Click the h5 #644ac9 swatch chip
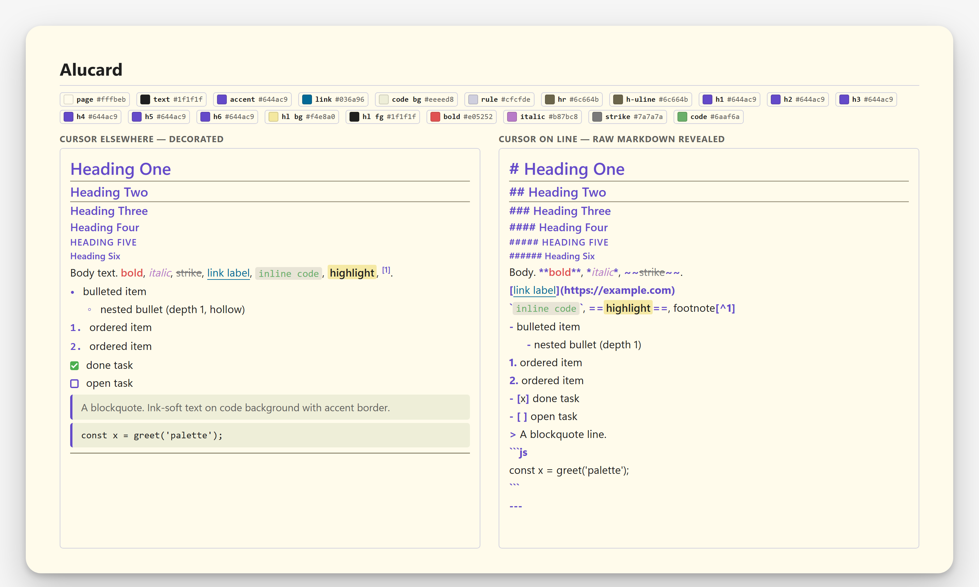The height and width of the screenshot is (587, 979). tap(159, 117)
